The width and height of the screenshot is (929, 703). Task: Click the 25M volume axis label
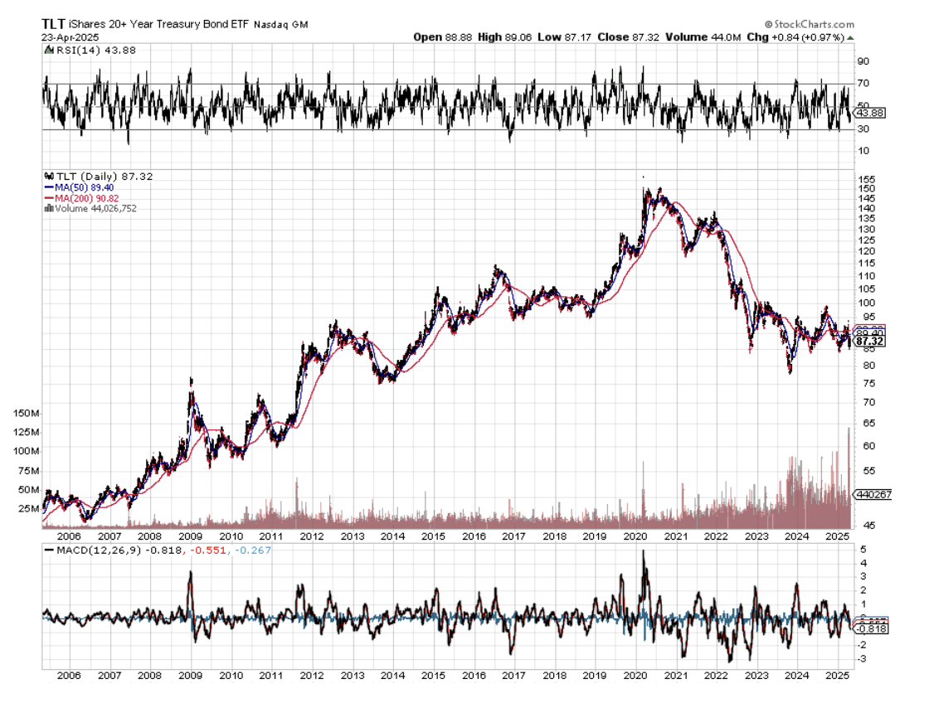(28, 509)
